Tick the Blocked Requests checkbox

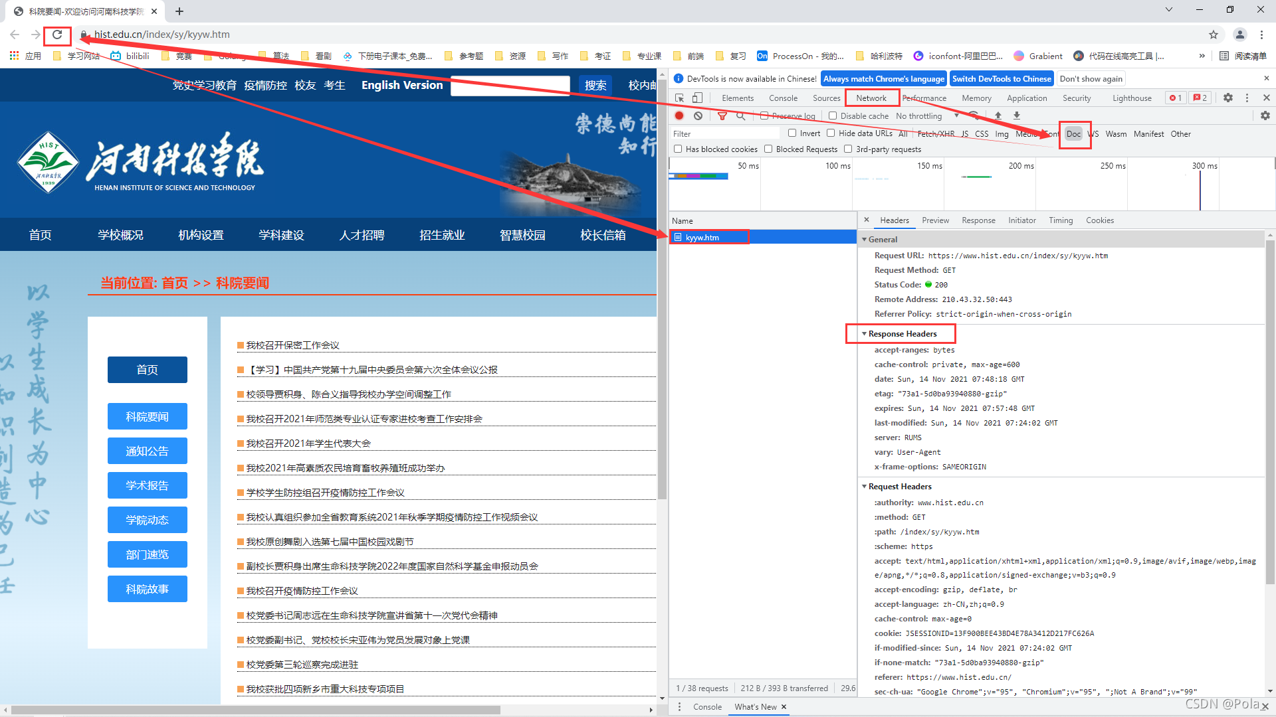click(x=768, y=149)
